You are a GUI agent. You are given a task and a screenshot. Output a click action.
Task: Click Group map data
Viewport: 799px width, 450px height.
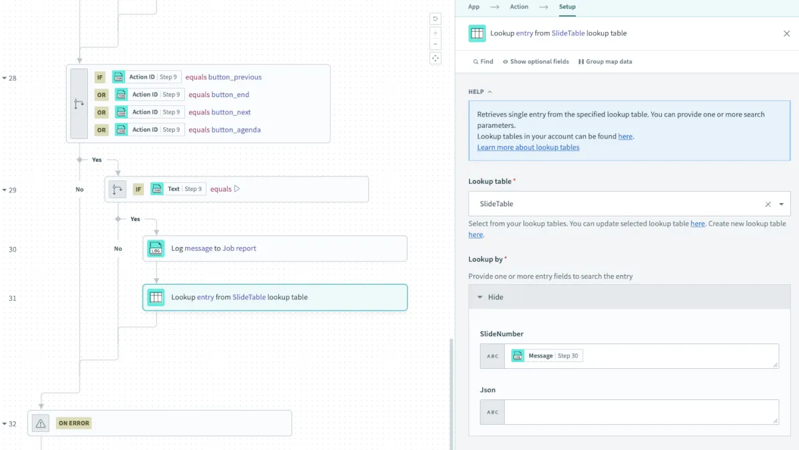pyautogui.click(x=605, y=61)
